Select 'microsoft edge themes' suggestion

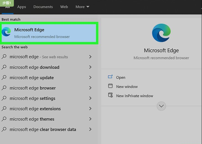(47, 119)
